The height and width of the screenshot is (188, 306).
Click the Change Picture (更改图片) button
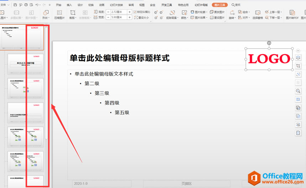coord(217,12)
